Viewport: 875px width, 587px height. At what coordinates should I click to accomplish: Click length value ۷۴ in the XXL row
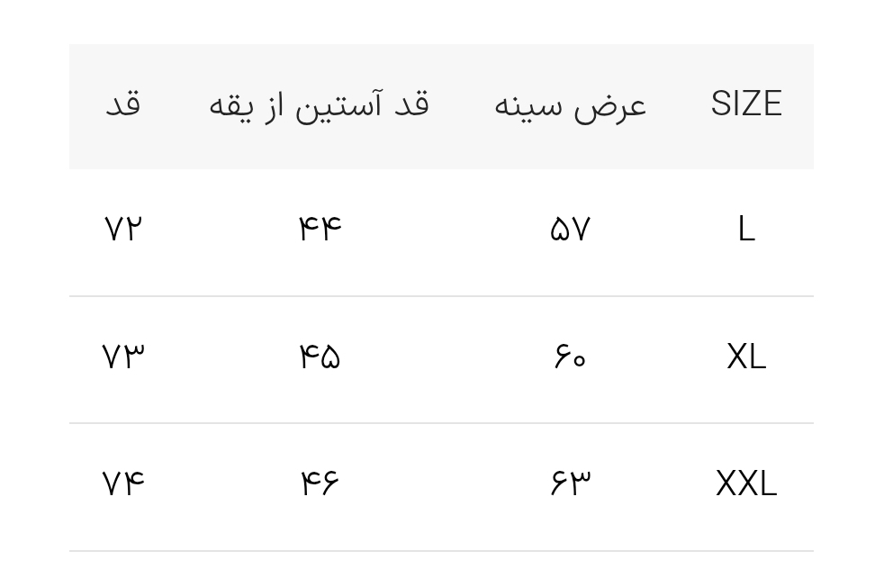tap(123, 484)
